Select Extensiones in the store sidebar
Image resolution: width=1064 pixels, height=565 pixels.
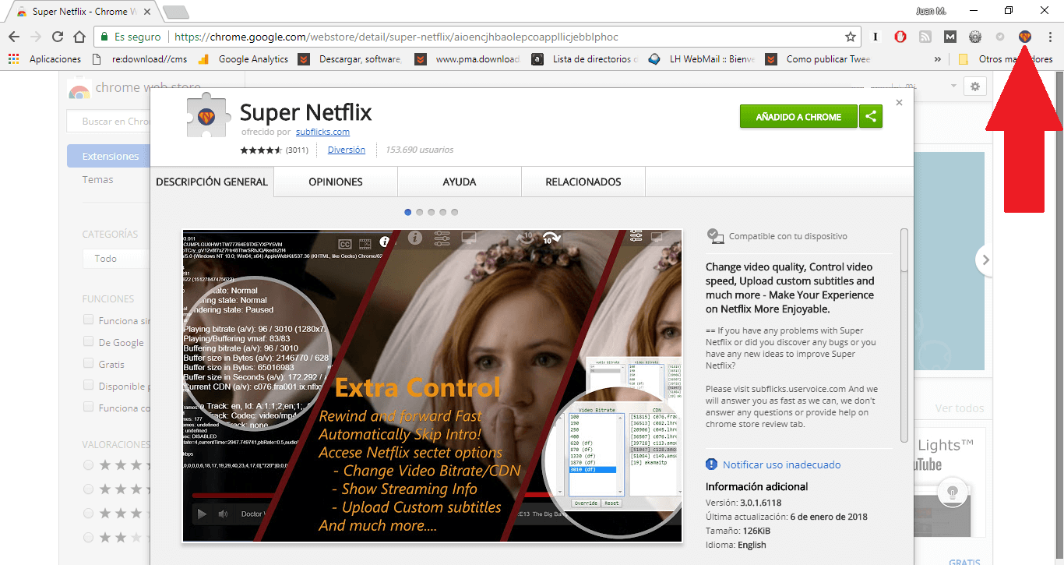(108, 156)
